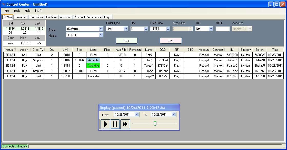Open the TIF dropdown showing Gtc
Screen dimensions: 287x150
[x=211, y=29]
